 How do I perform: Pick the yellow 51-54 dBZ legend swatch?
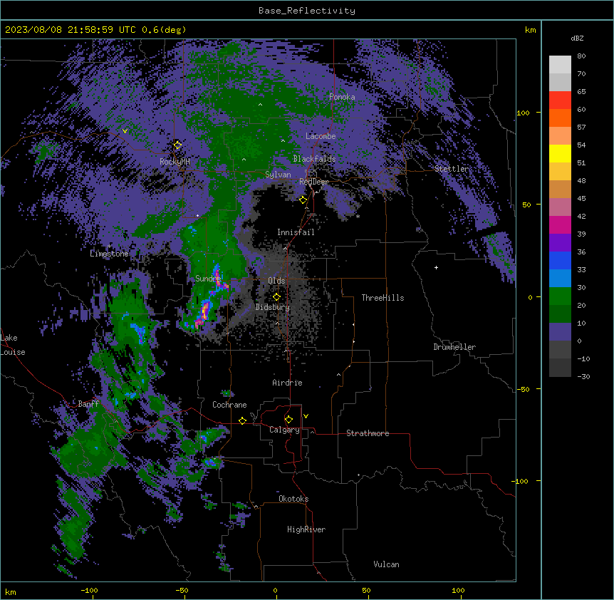pos(560,153)
